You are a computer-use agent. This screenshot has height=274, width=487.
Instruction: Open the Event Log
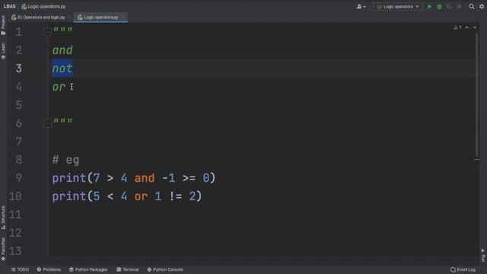point(463,269)
